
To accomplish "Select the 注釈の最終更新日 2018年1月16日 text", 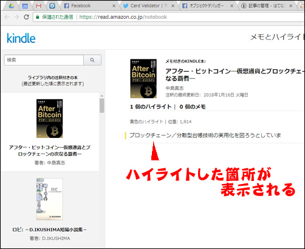I will (207, 95).
